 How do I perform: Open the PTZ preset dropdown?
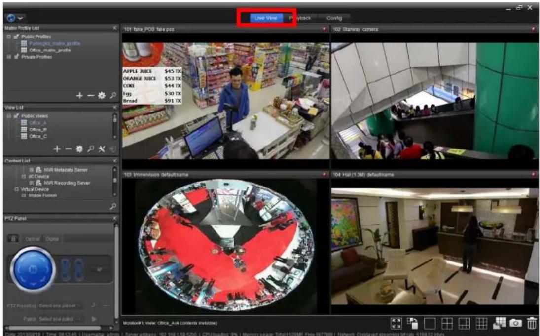[60, 306]
